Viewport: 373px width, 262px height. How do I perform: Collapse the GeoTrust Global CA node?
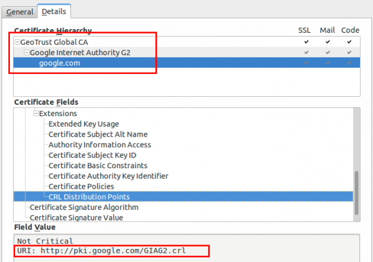[17, 42]
